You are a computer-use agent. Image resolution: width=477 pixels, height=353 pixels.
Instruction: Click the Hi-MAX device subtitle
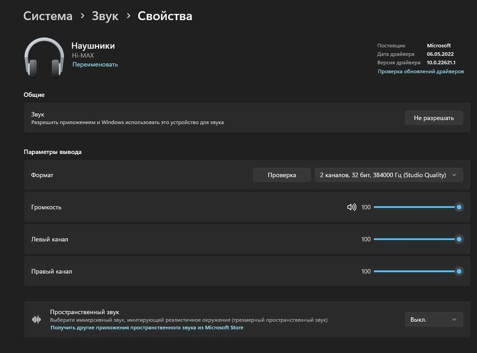click(83, 55)
